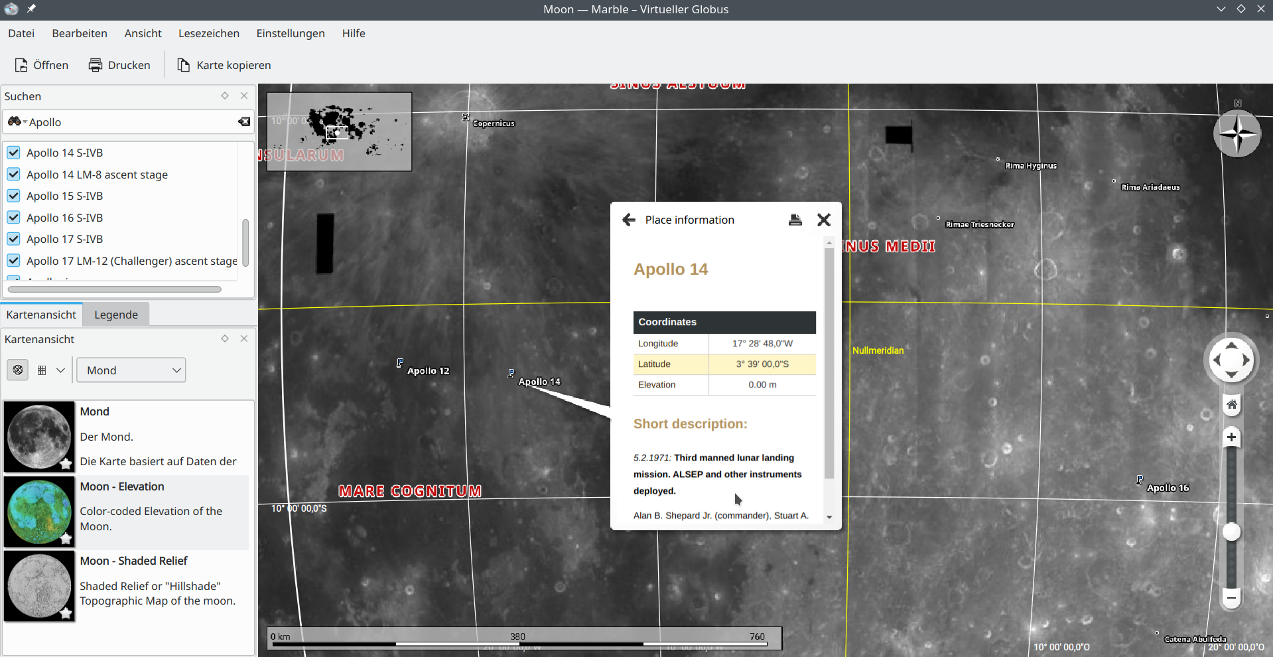This screenshot has height=657, width=1273.
Task: Click the Copernicus crater label
Action: tap(494, 123)
